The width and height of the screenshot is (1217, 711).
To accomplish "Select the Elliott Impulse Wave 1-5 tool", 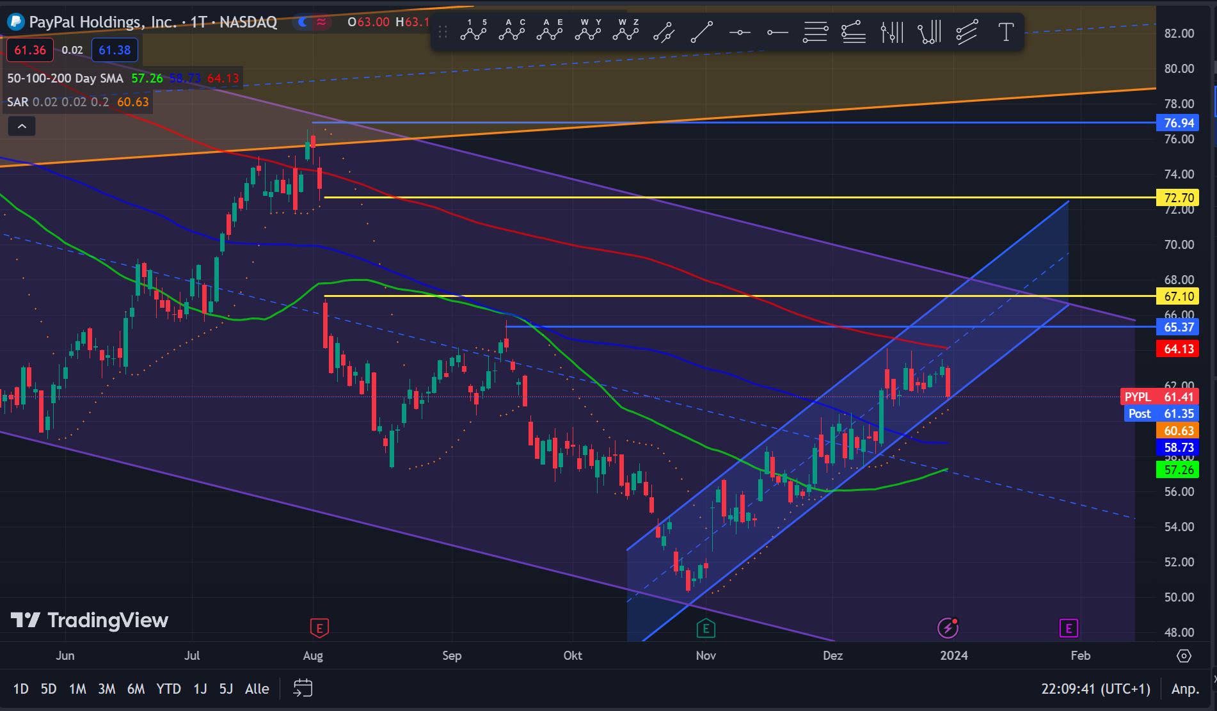I will [473, 31].
